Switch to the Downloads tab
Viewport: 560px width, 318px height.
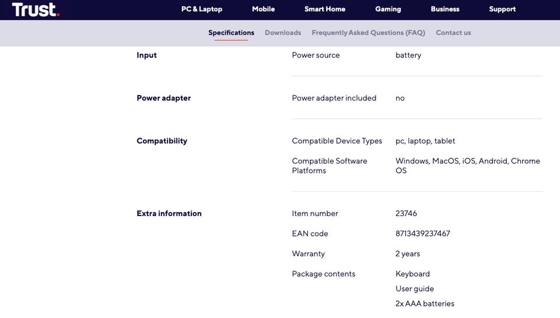[x=283, y=33]
